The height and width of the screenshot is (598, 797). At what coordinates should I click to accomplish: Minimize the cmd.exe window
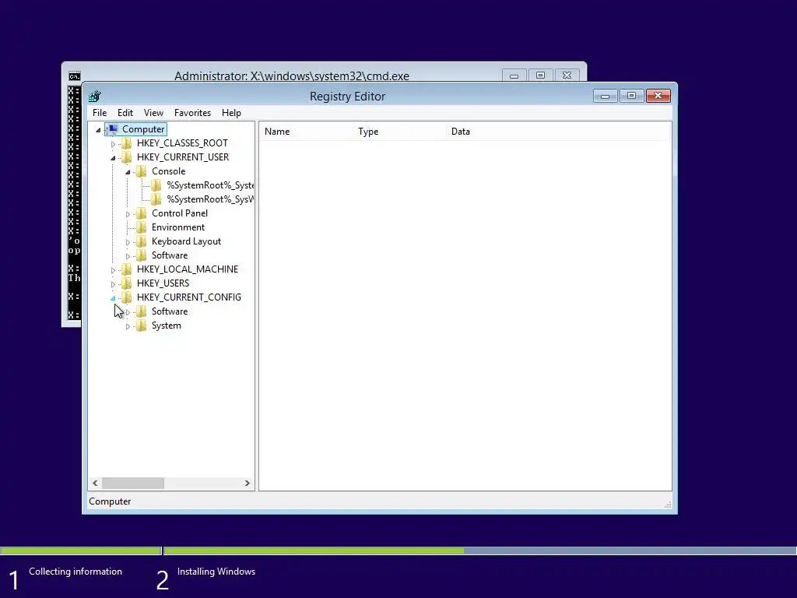[x=514, y=76]
